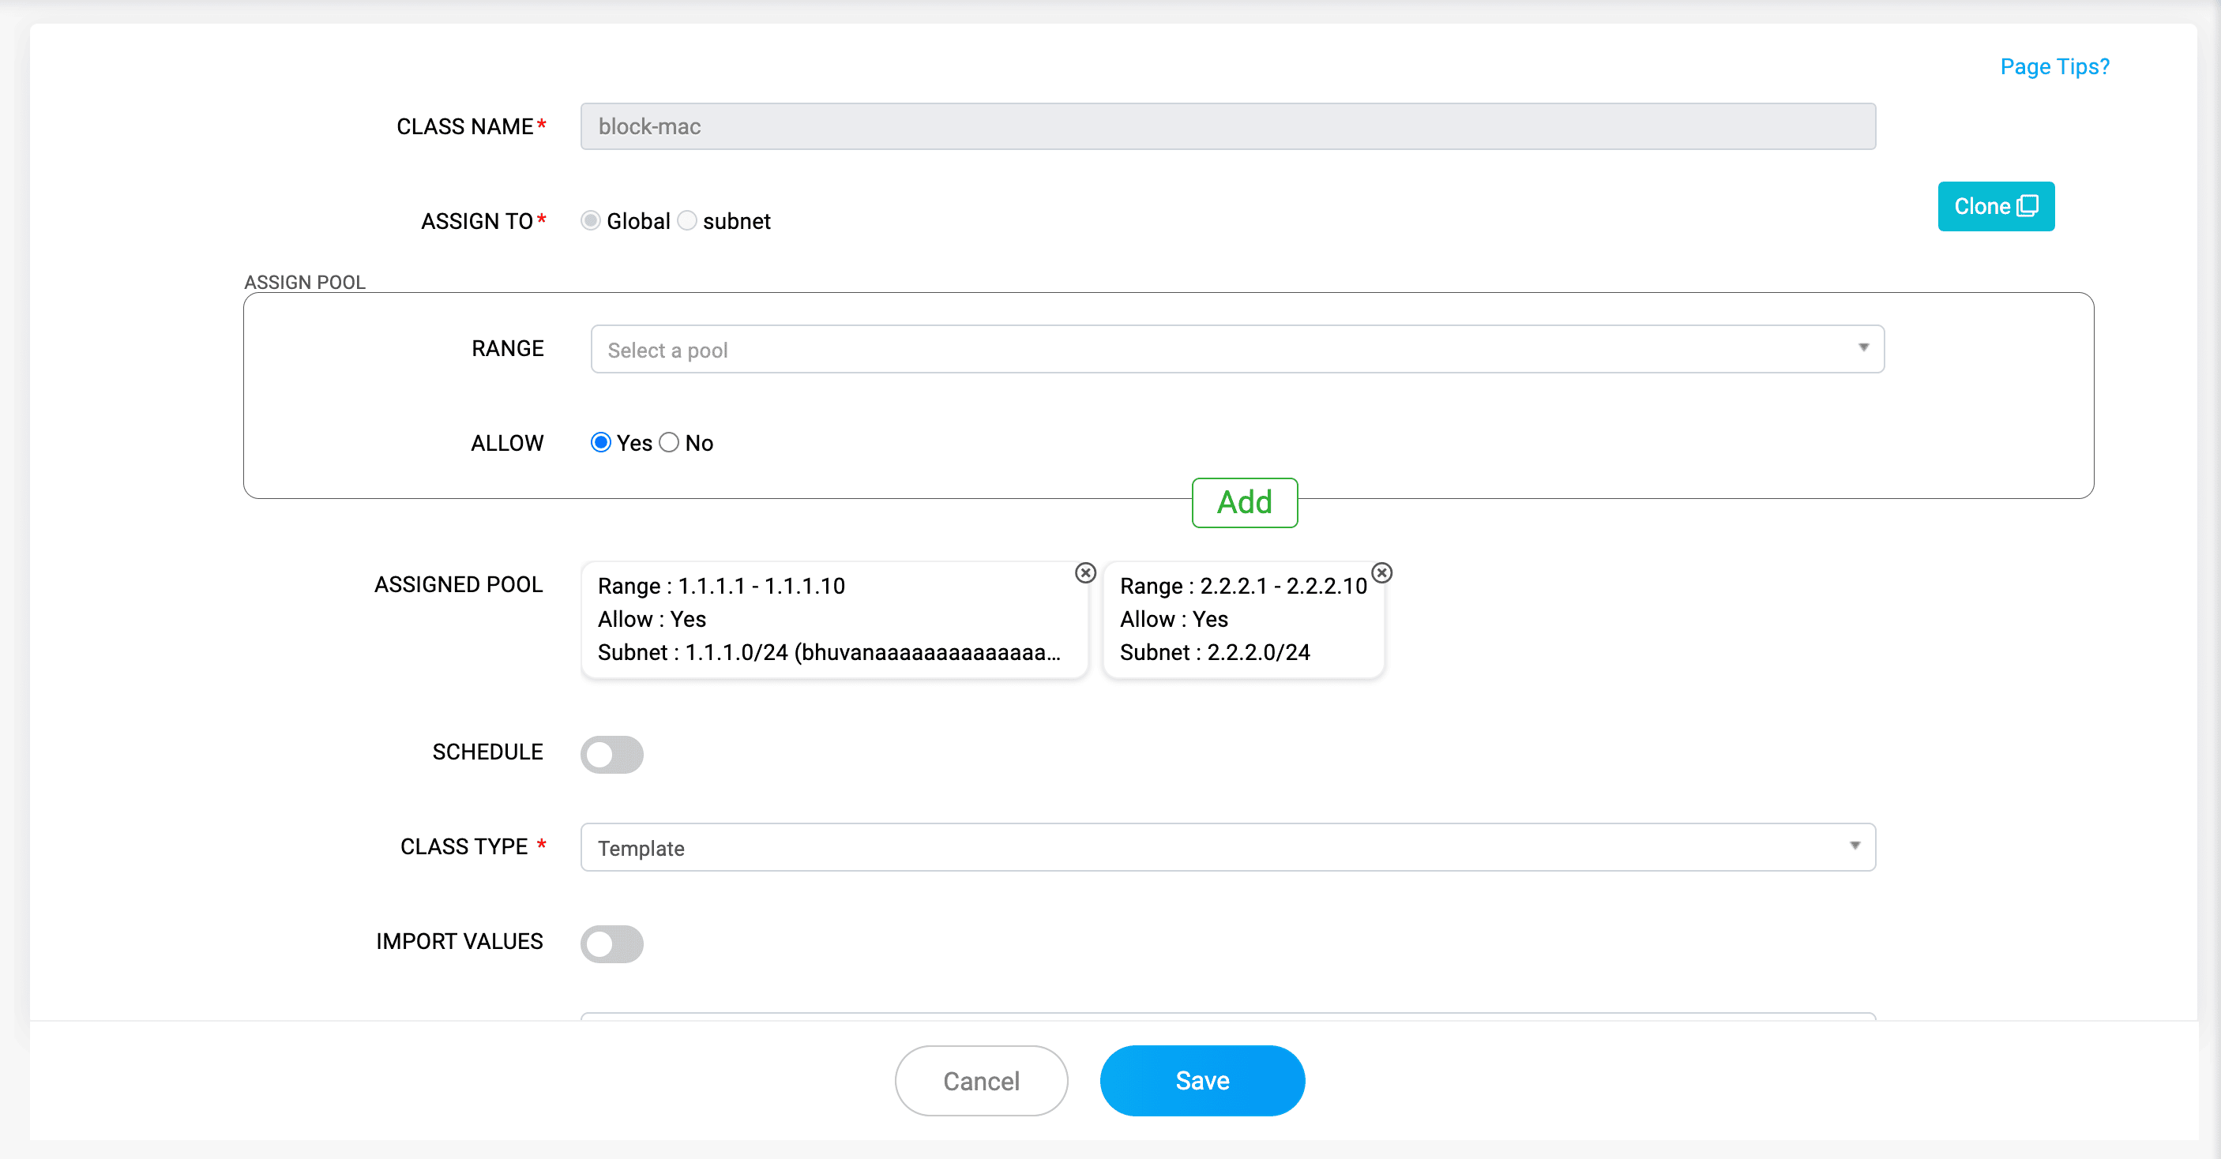Select the 2.2.2.0/24 subnet pool card
The image size is (2221, 1159).
point(1242,620)
